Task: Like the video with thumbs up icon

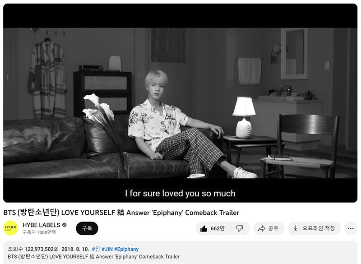Action: [204, 228]
